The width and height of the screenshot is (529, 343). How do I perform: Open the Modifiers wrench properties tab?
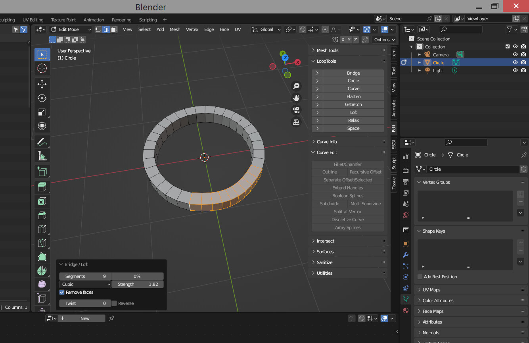pos(405,255)
